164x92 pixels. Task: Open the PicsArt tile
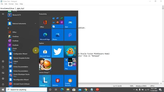pos(70,35)
